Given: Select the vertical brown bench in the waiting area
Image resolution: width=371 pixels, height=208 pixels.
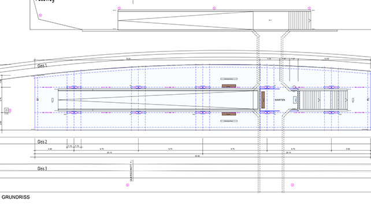Looking at the screenshot, I should (263, 100).
